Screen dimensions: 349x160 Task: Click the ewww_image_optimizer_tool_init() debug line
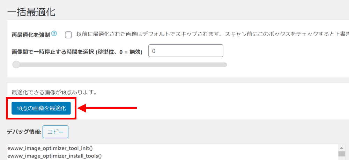(50, 148)
